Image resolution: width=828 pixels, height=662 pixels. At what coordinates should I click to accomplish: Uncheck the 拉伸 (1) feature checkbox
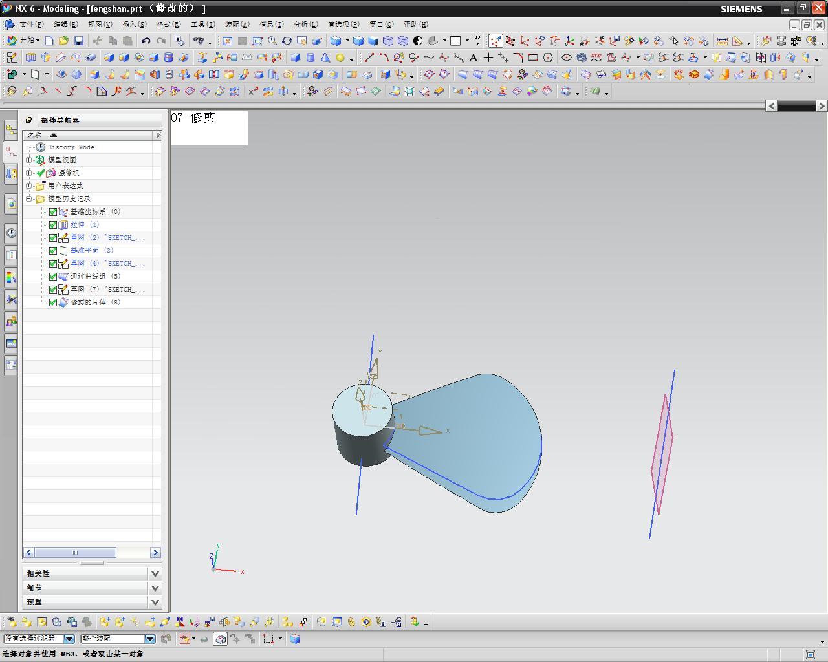(x=53, y=224)
